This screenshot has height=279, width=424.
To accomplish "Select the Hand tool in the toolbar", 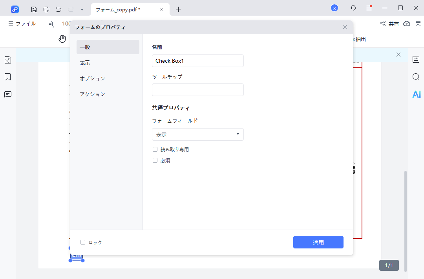I will pos(62,38).
